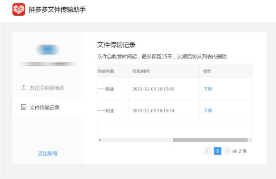Click the horizontal scrollbar's left arrow
276x179 pixels.
coord(100,140)
